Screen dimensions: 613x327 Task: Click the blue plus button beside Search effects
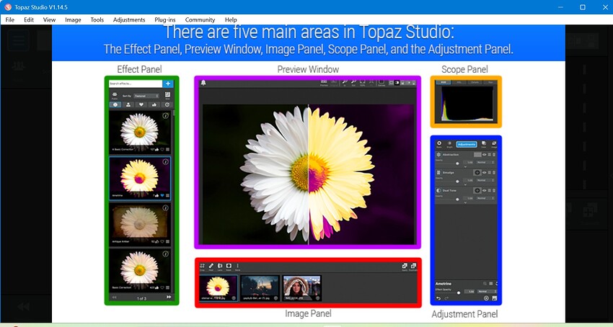tap(168, 84)
